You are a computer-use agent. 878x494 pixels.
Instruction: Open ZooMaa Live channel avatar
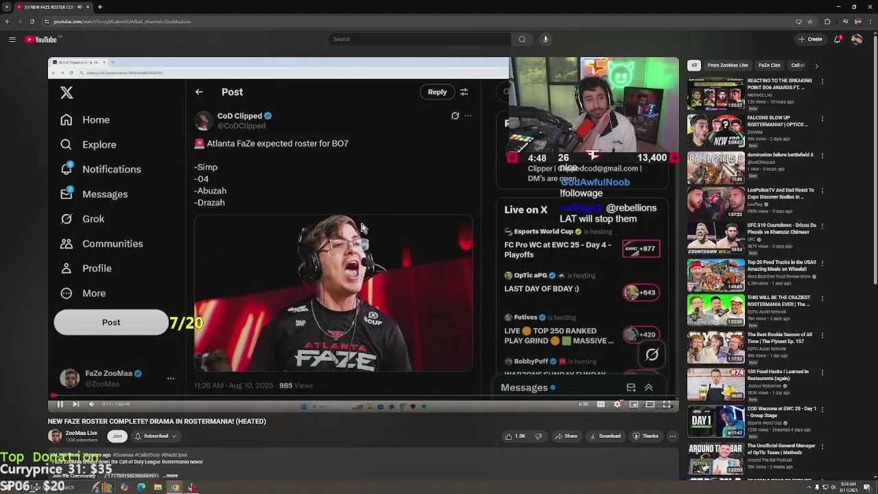click(x=54, y=436)
